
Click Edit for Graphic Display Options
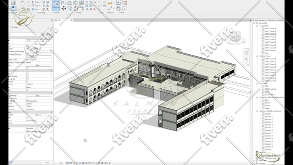tap(38, 54)
